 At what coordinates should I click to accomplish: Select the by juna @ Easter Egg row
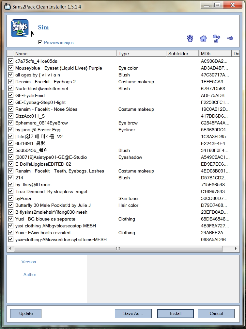coord(123,130)
